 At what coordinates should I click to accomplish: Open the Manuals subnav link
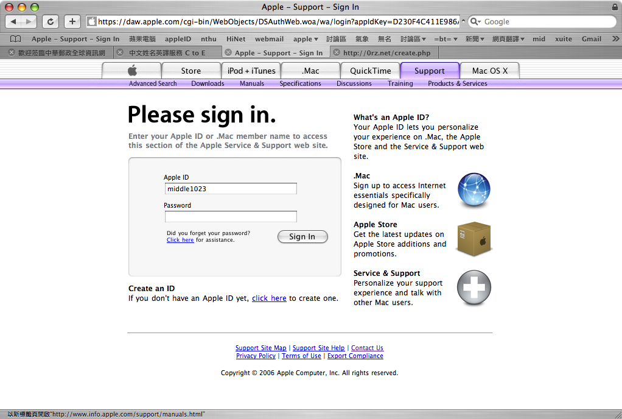[x=252, y=83]
